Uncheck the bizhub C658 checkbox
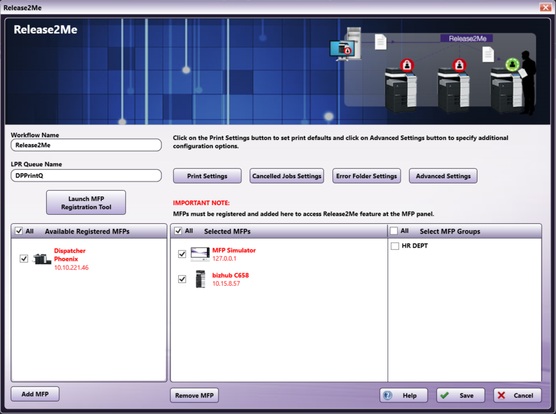This screenshot has height=414, width=556. [x=182, y=279]
